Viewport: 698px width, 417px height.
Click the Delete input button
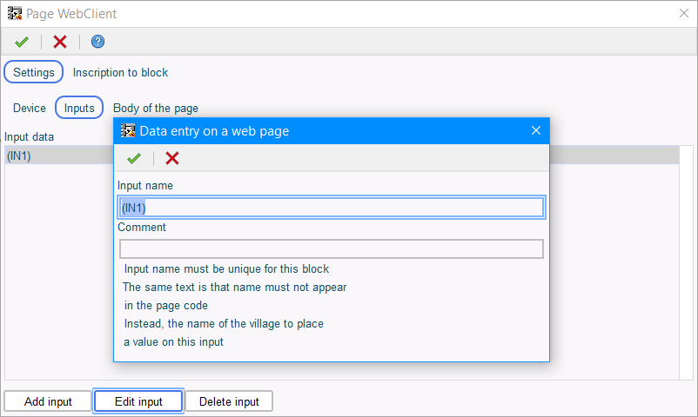coord(229,401)
